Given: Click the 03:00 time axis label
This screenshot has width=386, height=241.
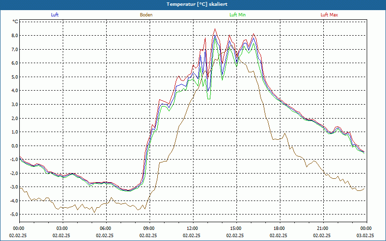Looking at the screenshot, I should [63, 228].
